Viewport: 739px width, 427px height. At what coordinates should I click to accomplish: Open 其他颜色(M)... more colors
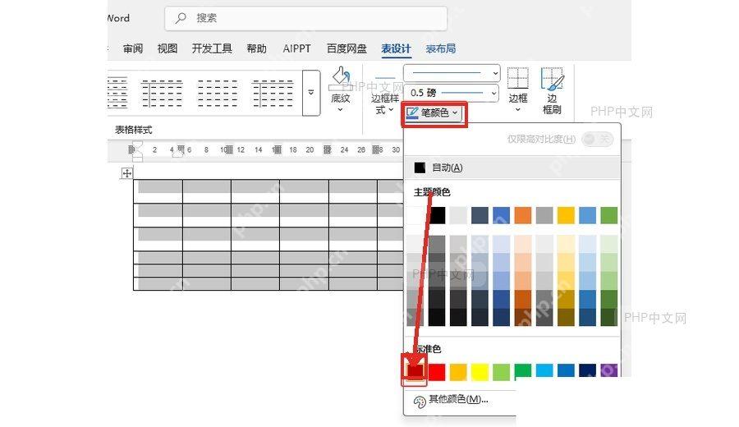tap(458, 400)
